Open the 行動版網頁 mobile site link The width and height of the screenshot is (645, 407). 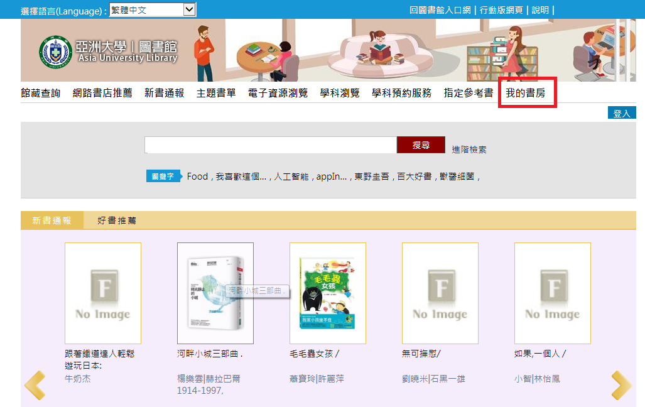point(502,10)
